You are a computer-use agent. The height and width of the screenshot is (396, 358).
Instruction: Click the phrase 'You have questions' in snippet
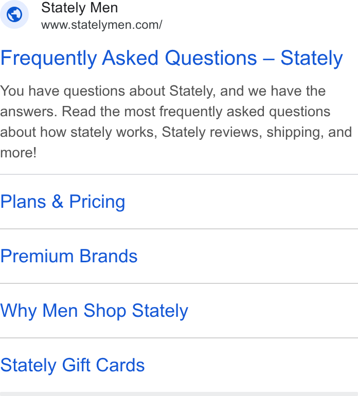point(62,91)
